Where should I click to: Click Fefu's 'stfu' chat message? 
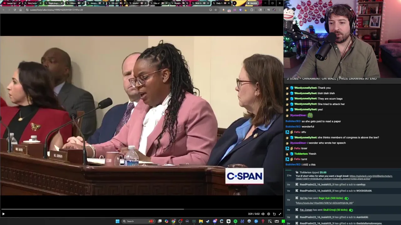(304, 132)
